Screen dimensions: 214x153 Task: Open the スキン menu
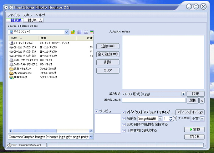point(27,15)
